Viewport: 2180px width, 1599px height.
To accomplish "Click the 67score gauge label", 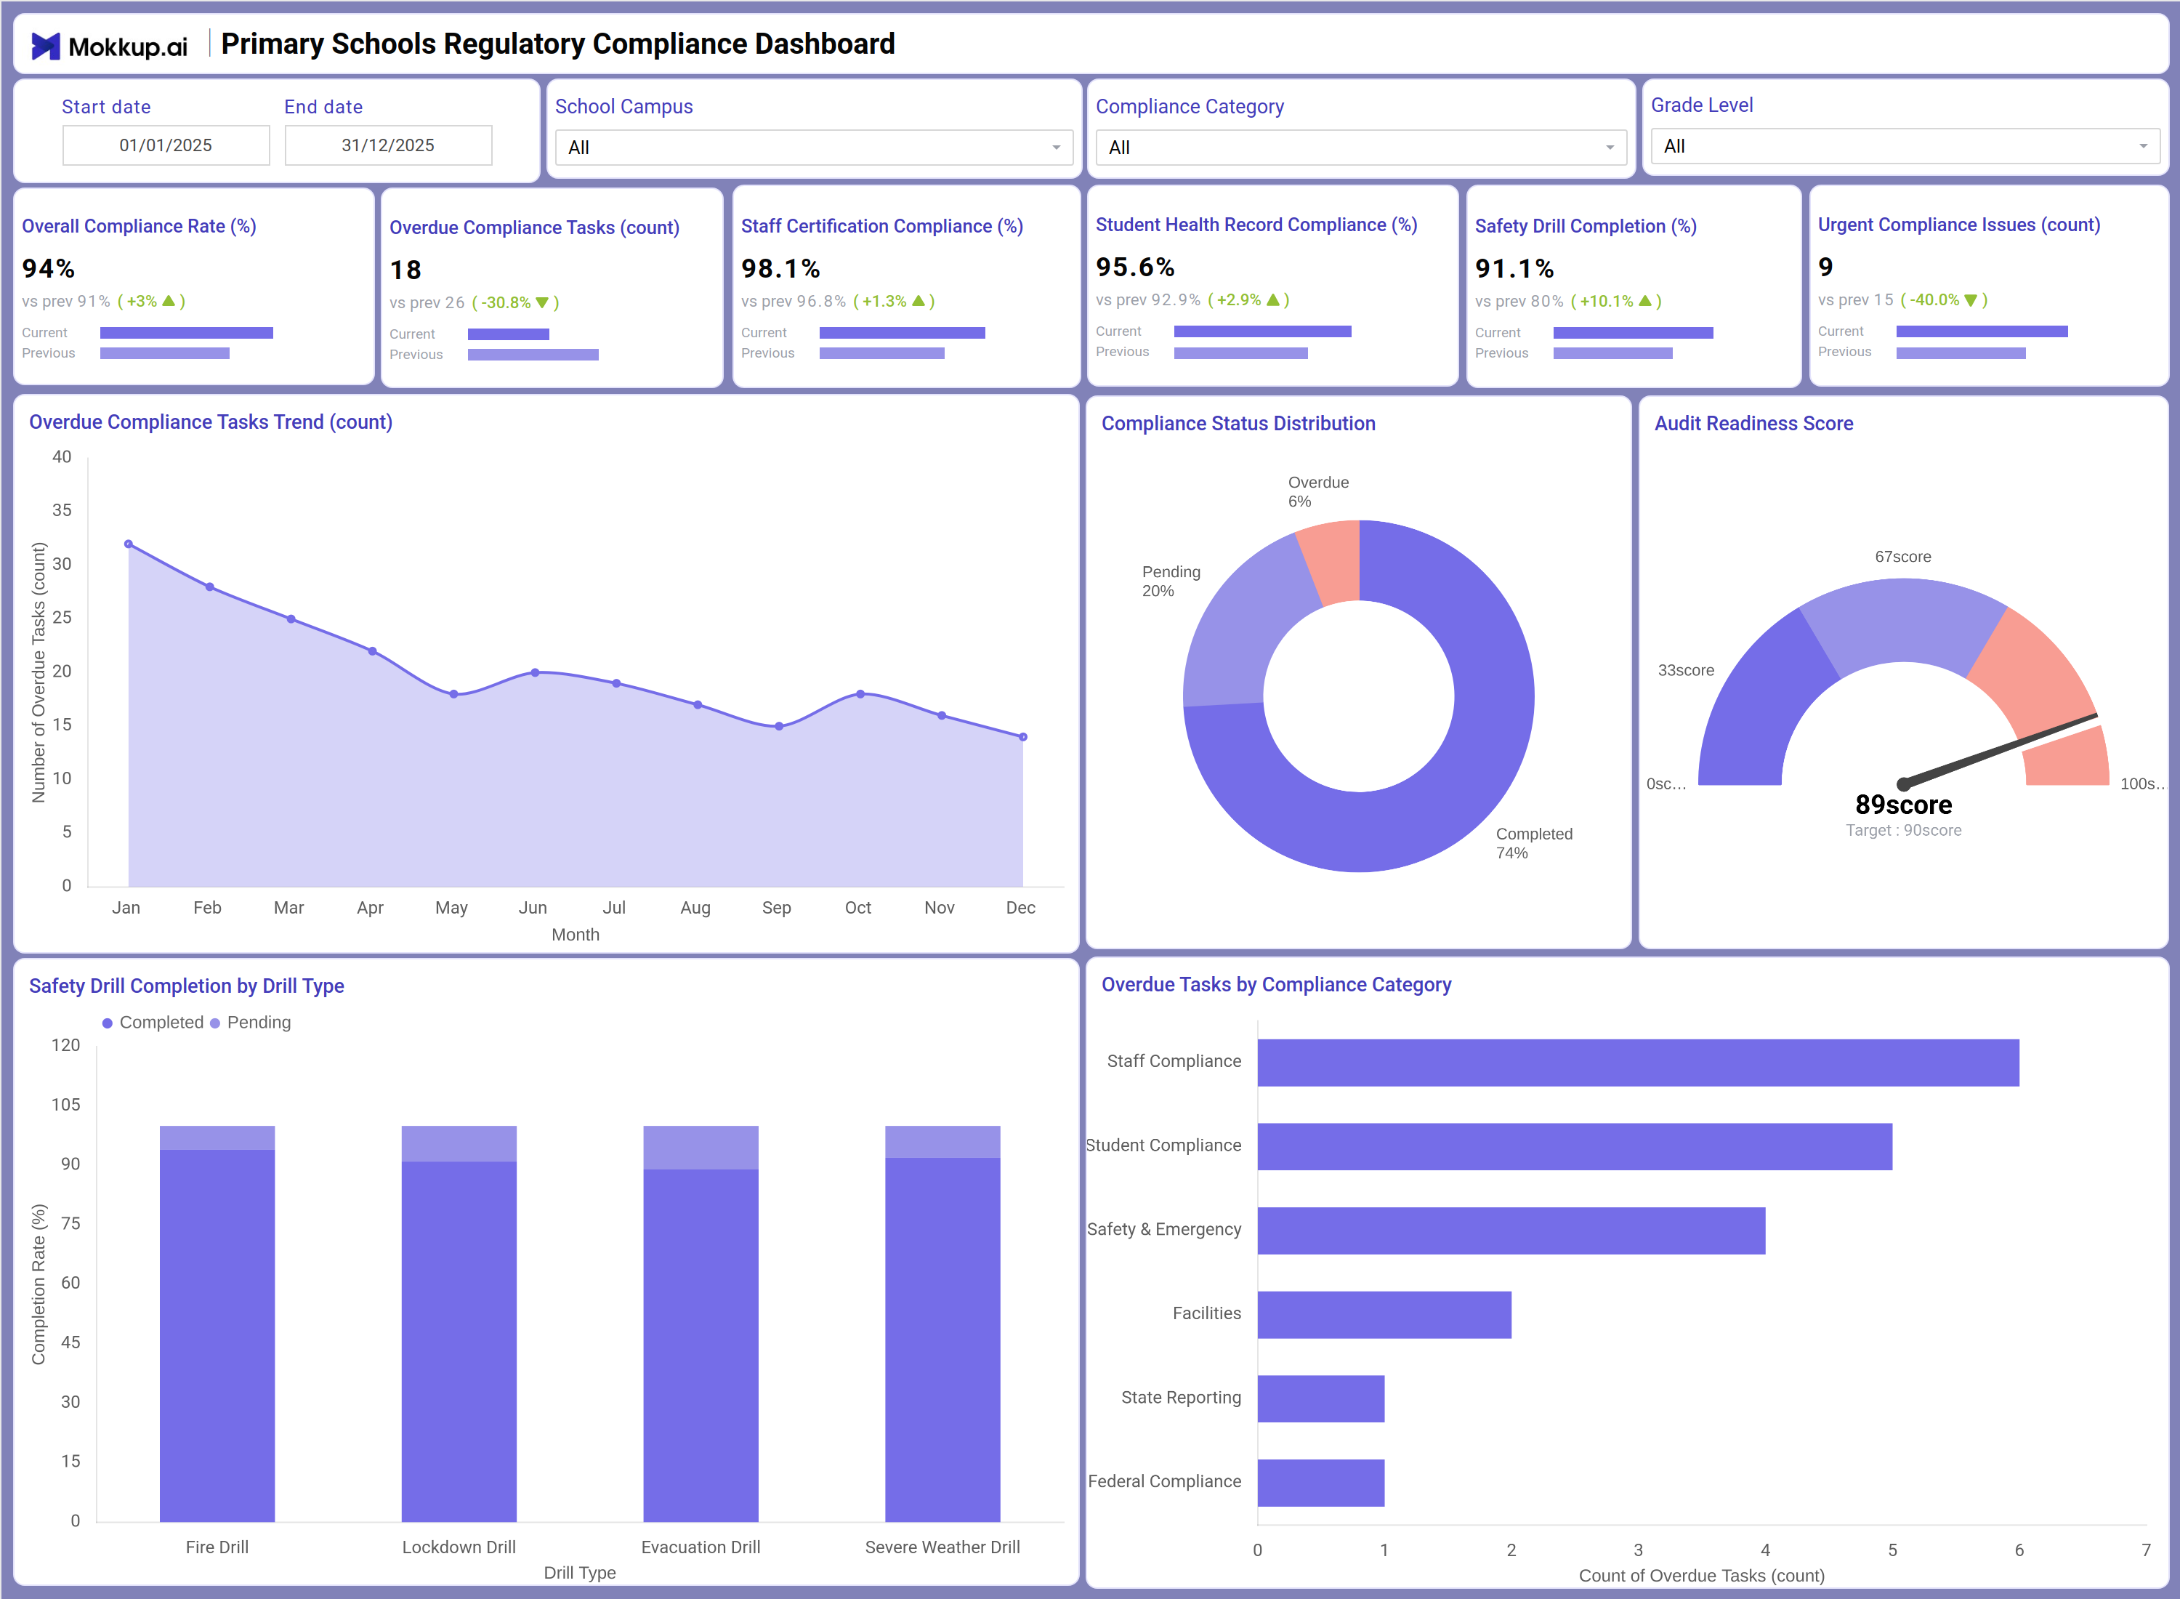I will click(1902, 557).
